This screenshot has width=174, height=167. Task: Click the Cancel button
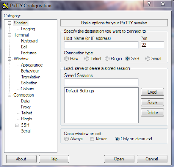tap(152, 159)
